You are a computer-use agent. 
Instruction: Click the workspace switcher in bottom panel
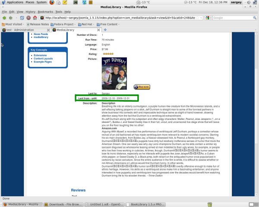pyautogui.click(x=254, y=204)
